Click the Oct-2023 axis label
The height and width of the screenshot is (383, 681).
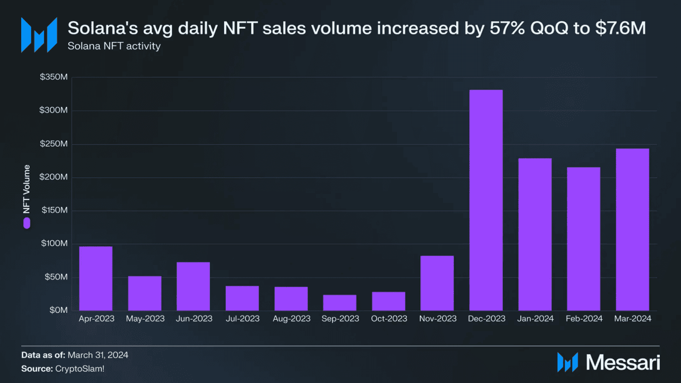[x=389, y=319]
